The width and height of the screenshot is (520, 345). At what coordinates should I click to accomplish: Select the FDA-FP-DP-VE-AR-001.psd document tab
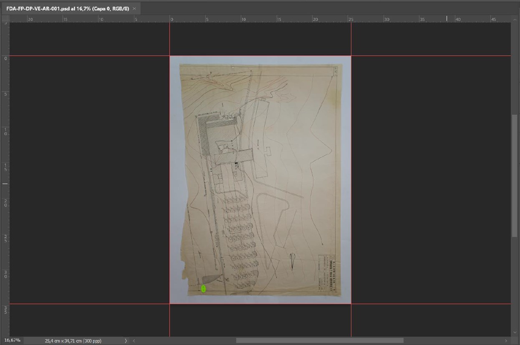[67, 8]
